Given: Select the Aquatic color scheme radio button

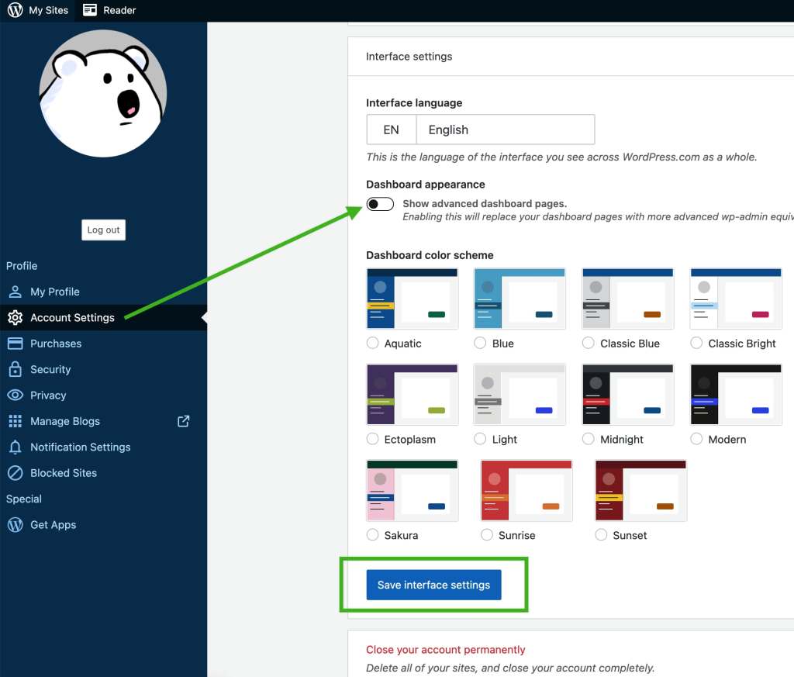Looking at the screenshot, I should (x=373, y=343).
